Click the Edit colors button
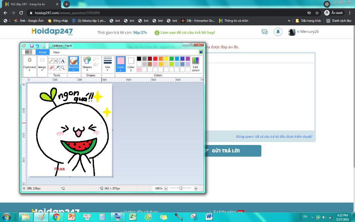 (196, 64)
